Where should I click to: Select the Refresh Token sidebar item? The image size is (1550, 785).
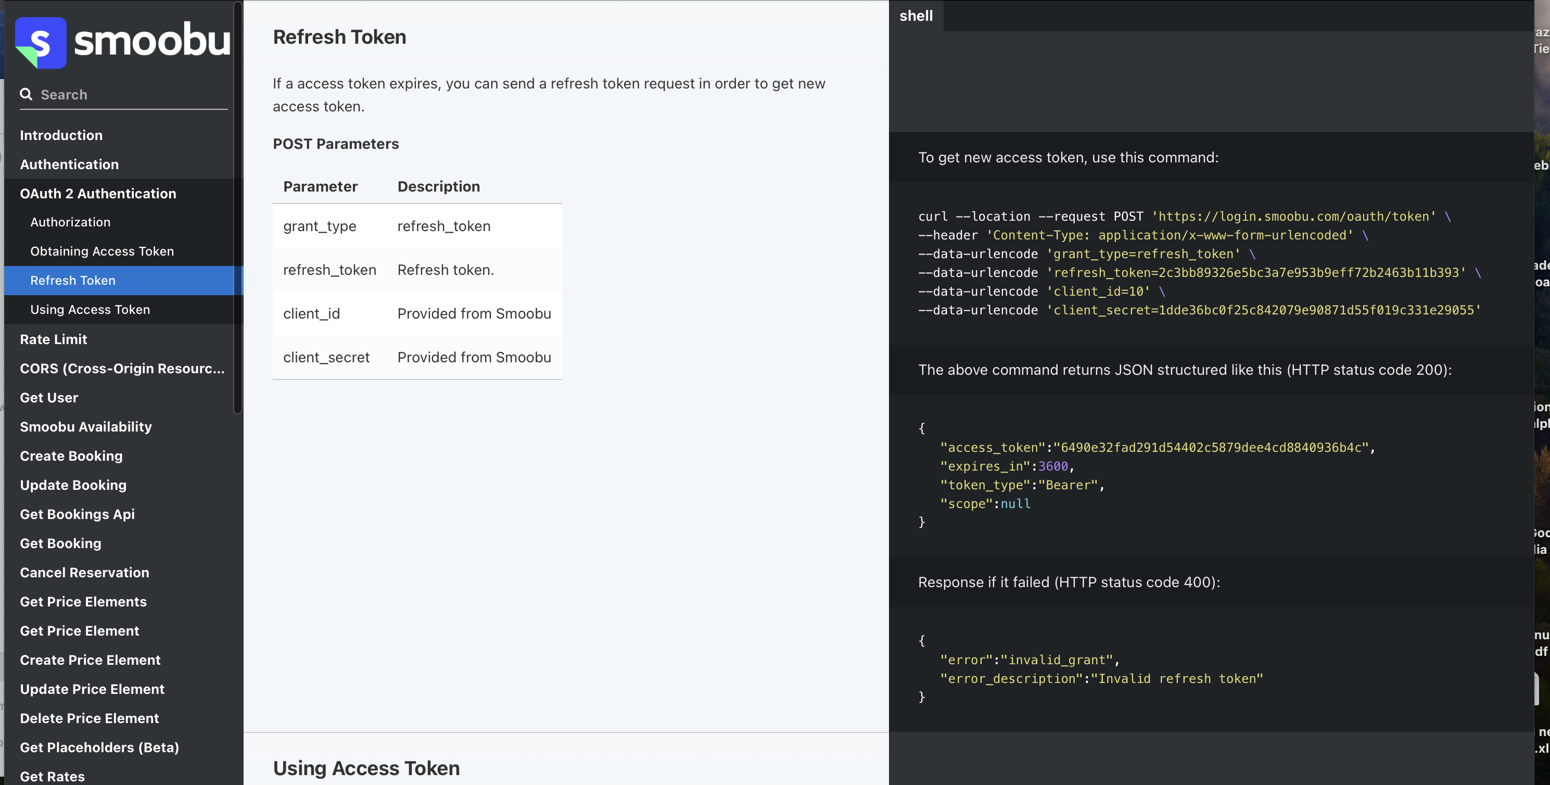(72, 281)
